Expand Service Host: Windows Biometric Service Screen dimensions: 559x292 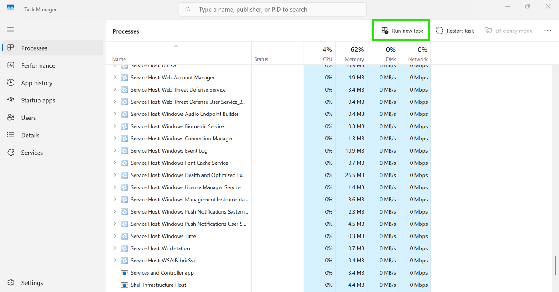115,126
